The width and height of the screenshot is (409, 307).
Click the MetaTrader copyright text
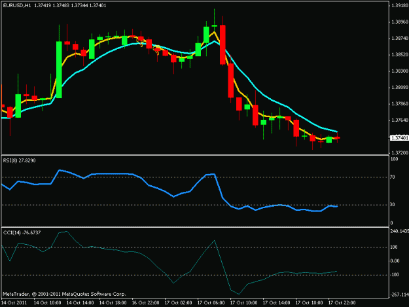pos(64,294)
